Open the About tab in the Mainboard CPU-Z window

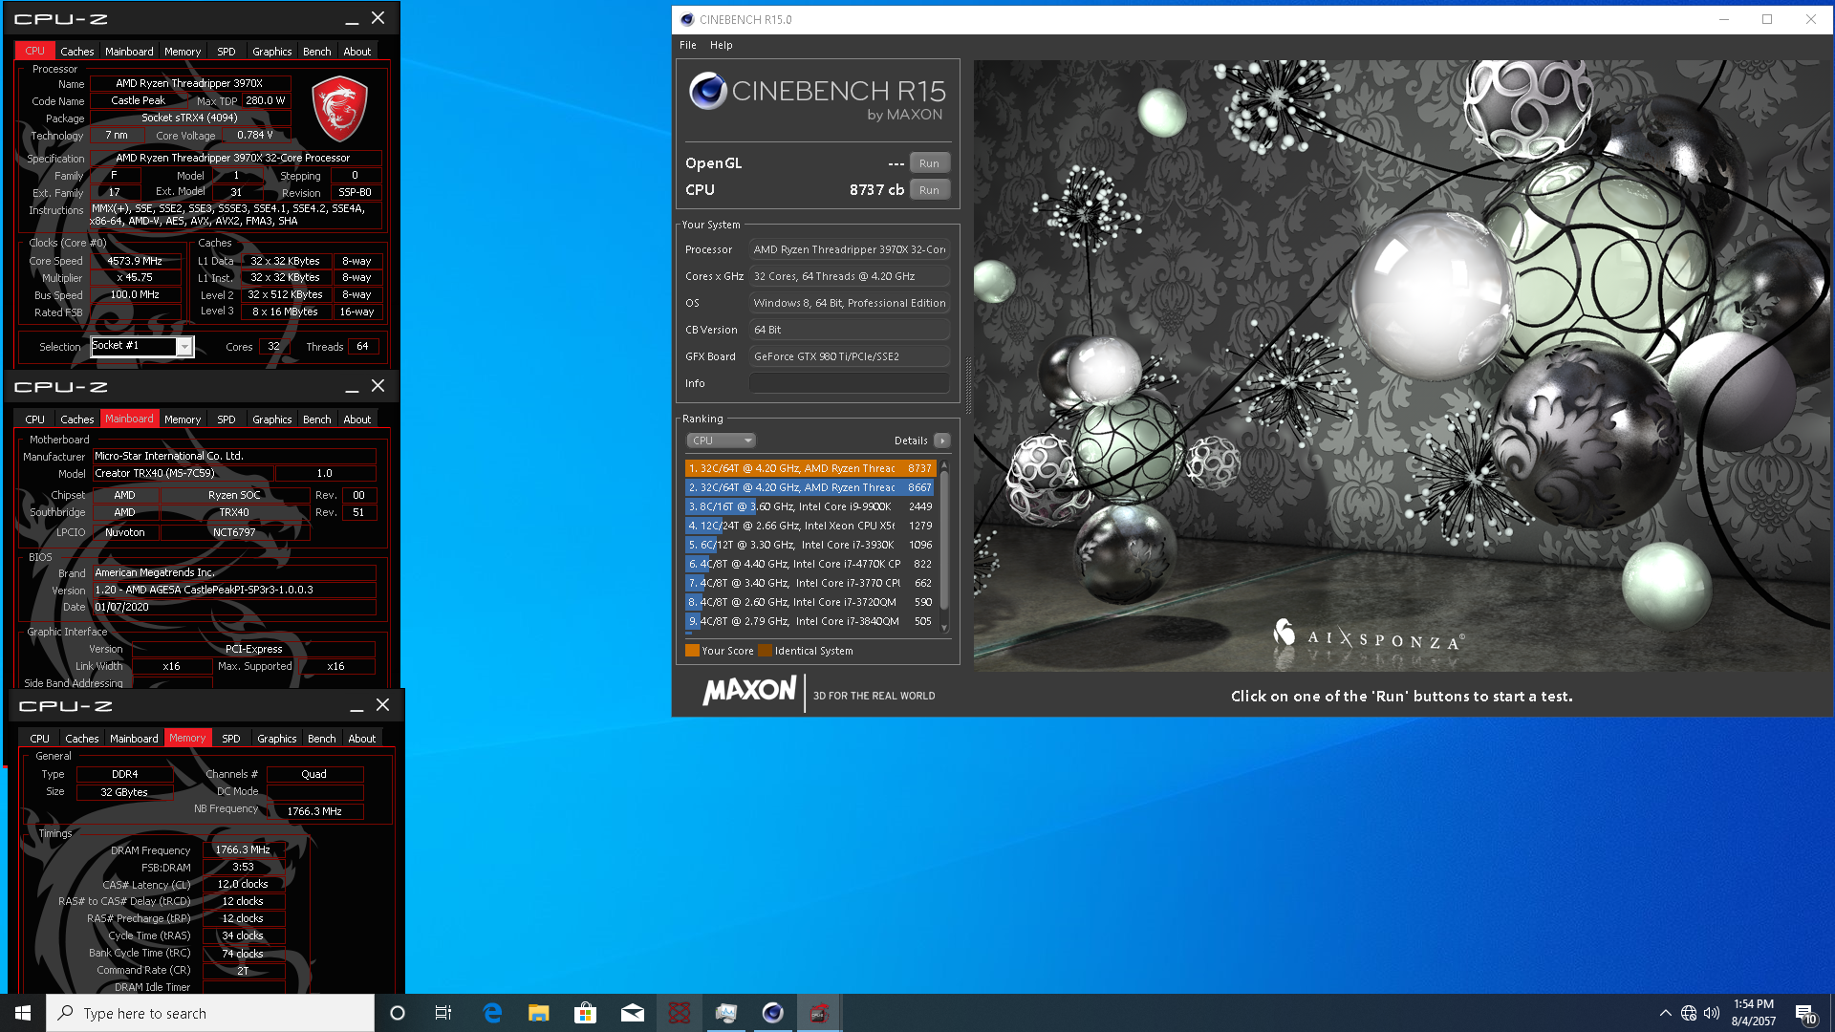(357, 419)
